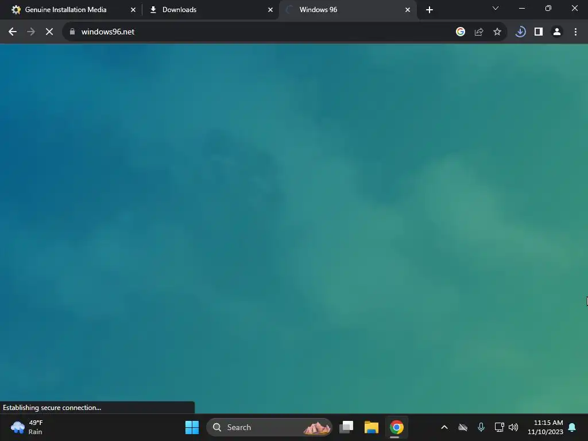588x441 pixels.
Task: Open a new browser tab
Action: pyautogui.click(x=430, y=10)
